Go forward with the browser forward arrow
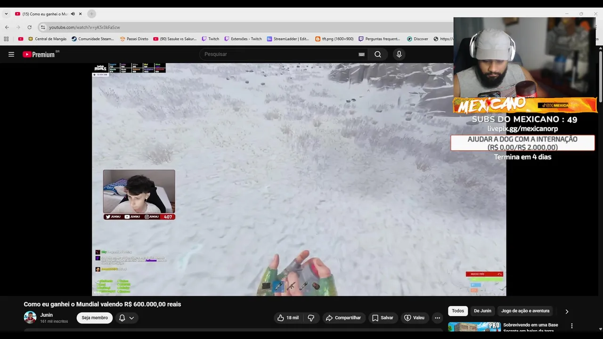The image size is (603, 339). [18, 27]
